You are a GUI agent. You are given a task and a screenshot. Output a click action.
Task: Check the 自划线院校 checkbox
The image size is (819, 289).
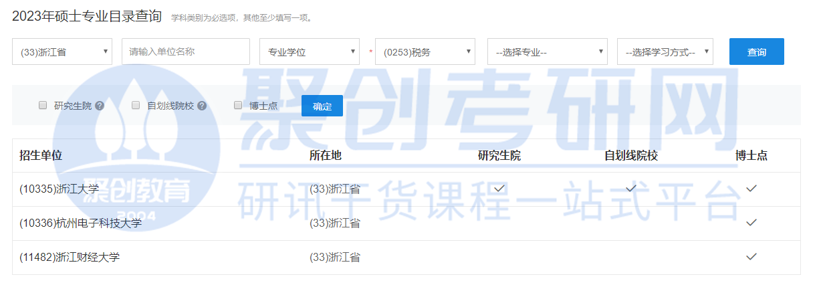coord(136,105)
